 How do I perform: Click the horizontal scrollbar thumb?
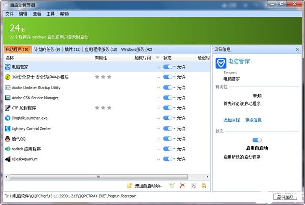[99, 177]
